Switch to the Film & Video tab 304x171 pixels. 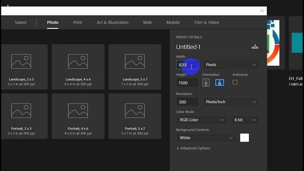click(207, 22)
